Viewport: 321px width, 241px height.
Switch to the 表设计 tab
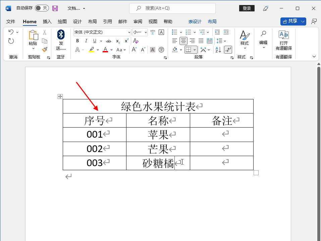[x=195, y=21]
